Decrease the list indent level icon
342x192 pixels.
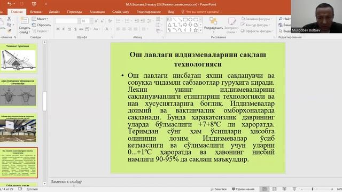(x=137, y=21)
